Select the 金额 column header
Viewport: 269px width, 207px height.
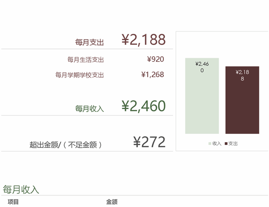point(112,202)
